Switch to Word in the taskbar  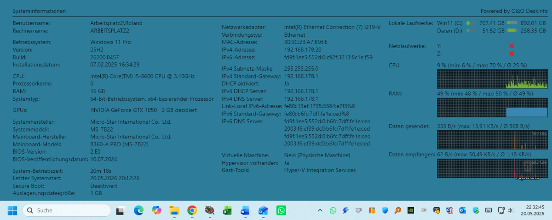[x=245, y=210]
